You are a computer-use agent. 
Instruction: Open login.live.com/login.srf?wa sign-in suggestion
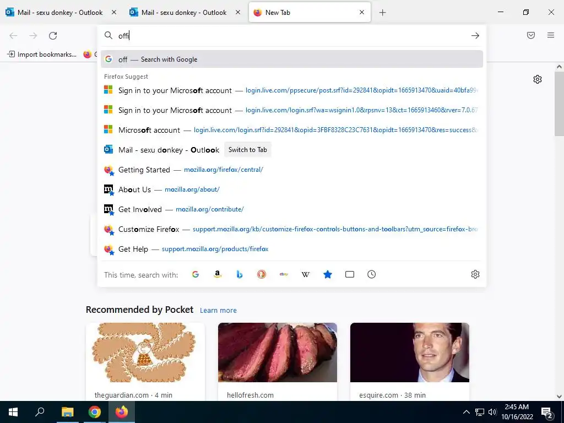292,110
